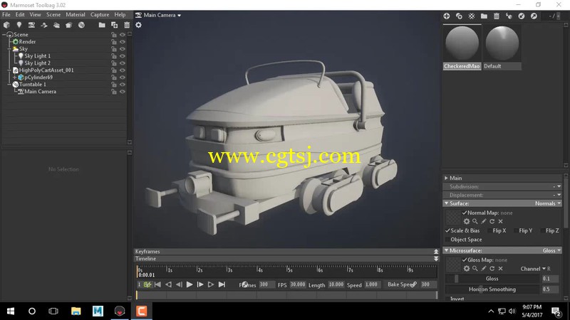Viewport: 570px width, 320px height.
Task: Delete the selected scene object with the trash icon
Action: coord(127,25)
